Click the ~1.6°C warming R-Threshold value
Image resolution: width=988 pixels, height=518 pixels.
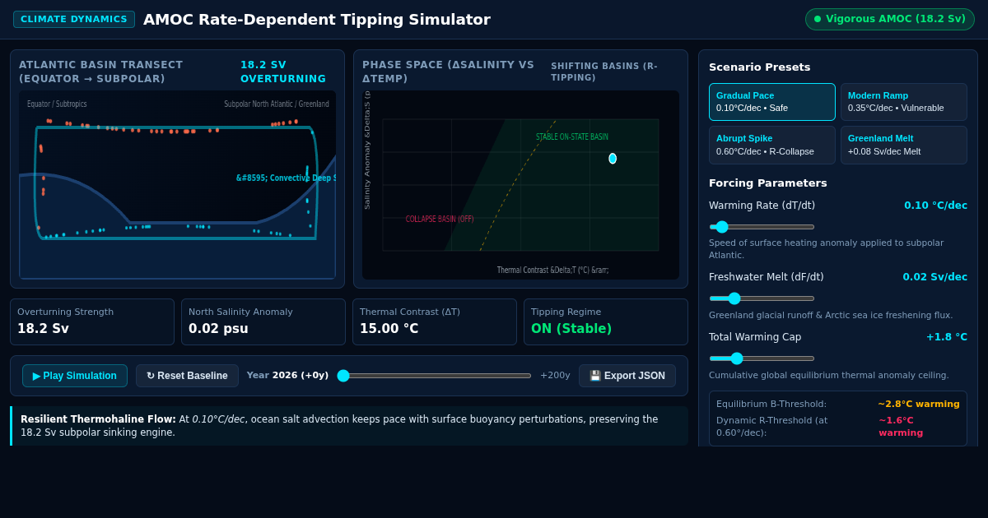pos(901,427)
